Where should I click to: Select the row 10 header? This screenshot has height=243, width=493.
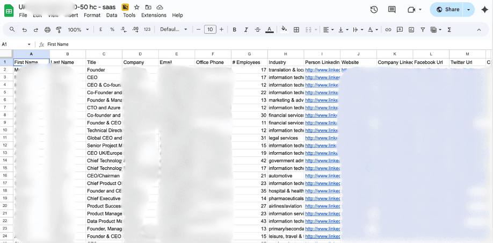coord(5,130)
